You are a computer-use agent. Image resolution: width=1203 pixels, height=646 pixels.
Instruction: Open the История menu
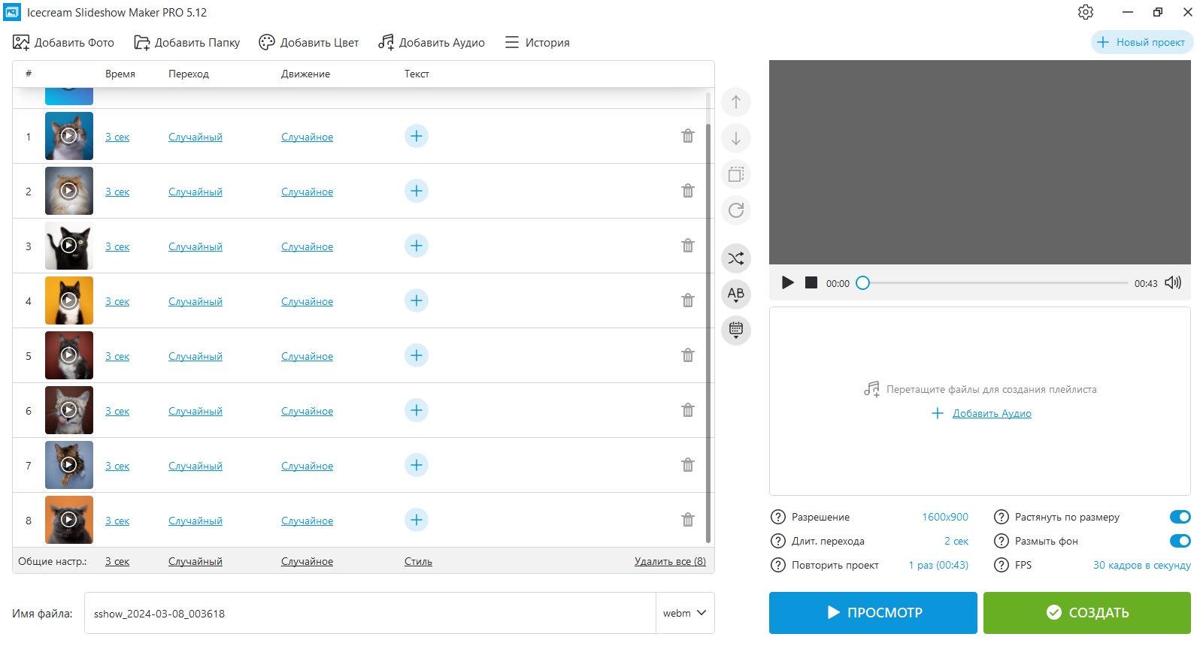pos(537,42)
